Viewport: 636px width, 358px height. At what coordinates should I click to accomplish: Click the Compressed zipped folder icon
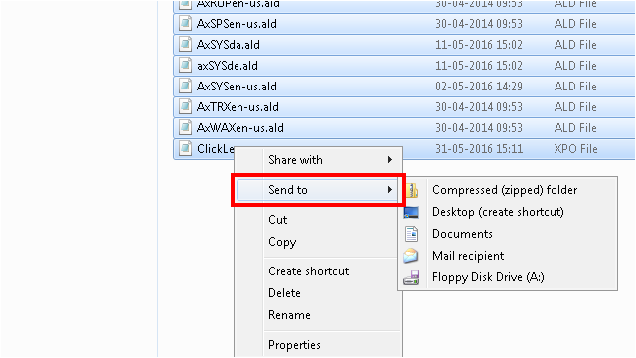click(x=412, y=190)
